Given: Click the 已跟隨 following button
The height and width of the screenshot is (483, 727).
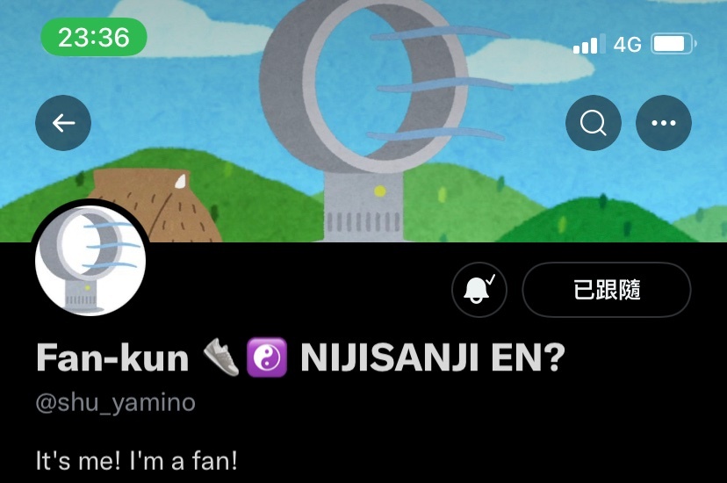Looking at the screenshot, I should pyautogui.click(x=607, y=290).
